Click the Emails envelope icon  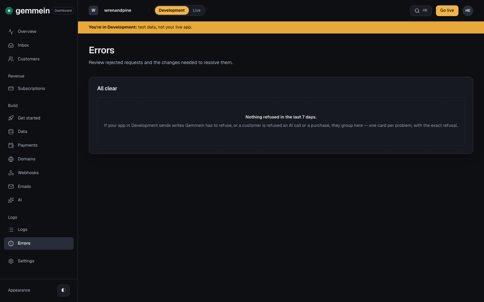(11, 187)
